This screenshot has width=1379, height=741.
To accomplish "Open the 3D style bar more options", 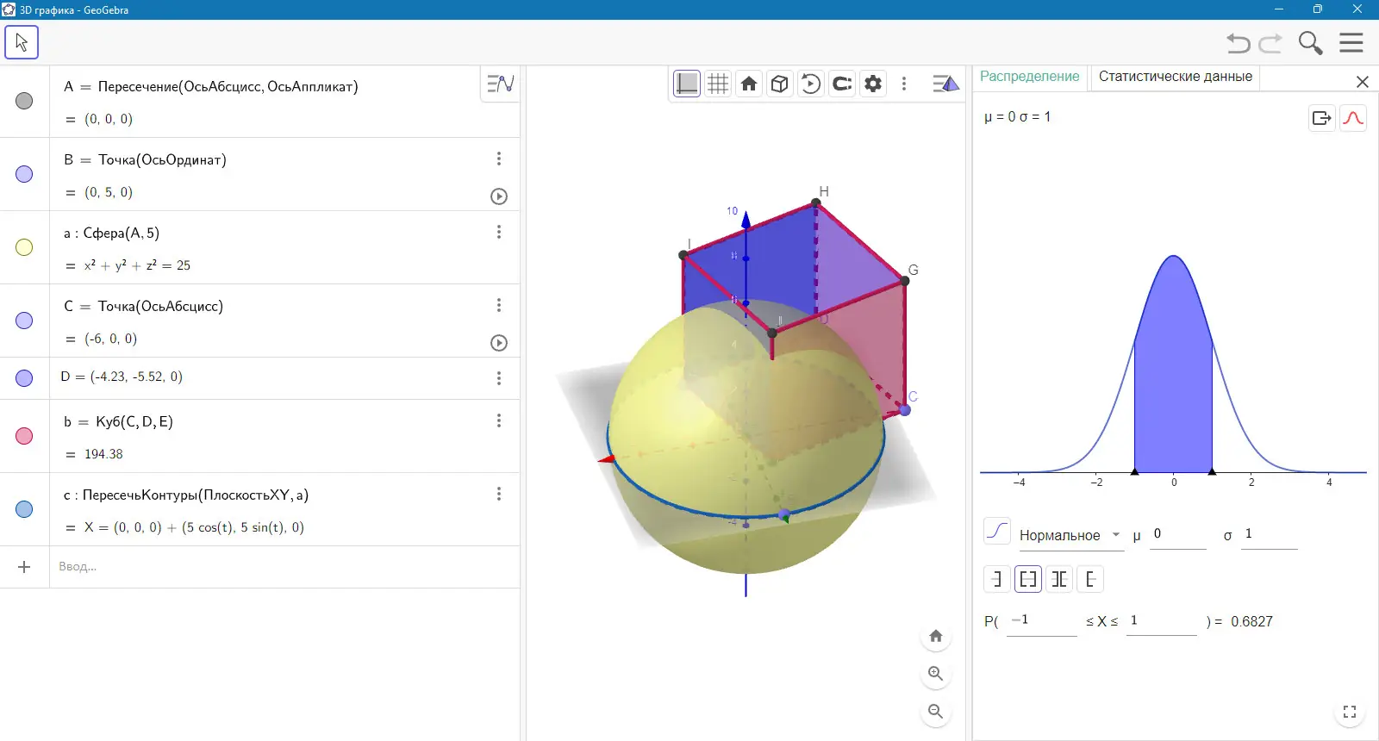I will 904,84.
